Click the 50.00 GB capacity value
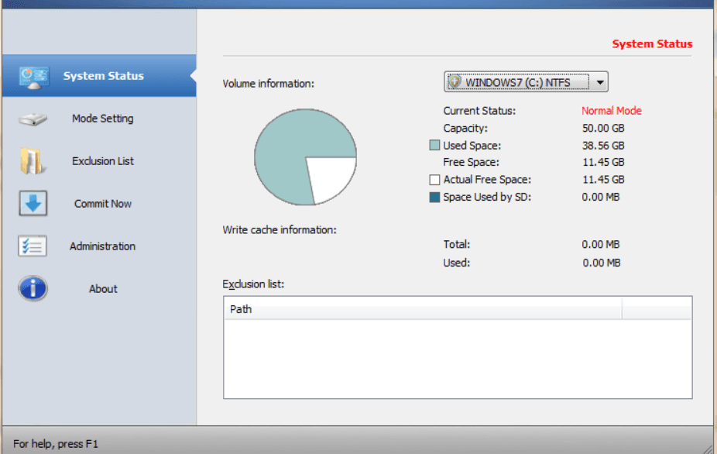This screenshot has width=717, height=454. (x=603, y=128)
